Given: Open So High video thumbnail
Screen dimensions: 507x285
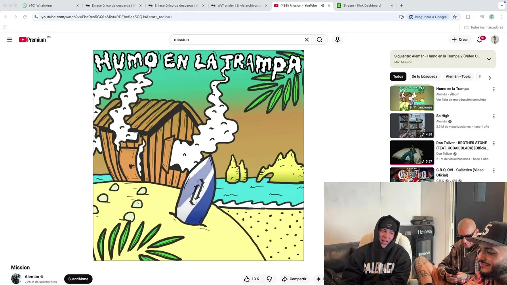Looking at the screenshot, I should [x=412, y=125].
